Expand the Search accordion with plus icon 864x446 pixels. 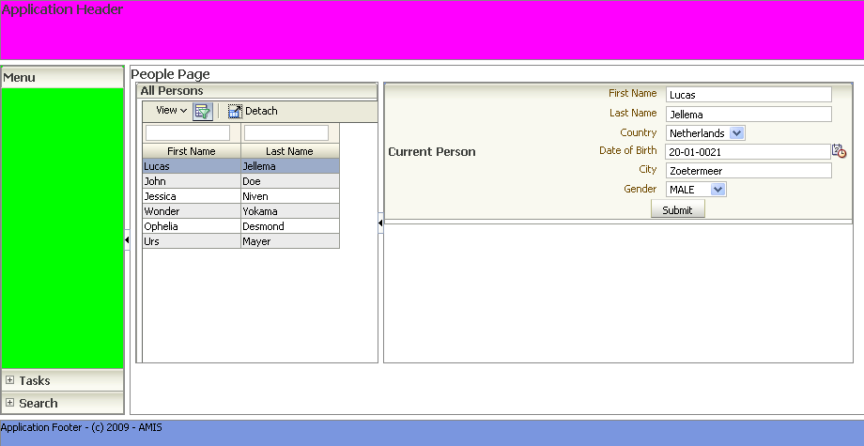pyautogui.click(x=10, y=403)
